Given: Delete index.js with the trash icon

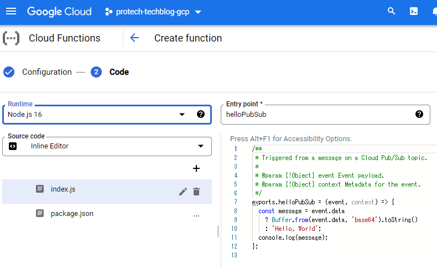Looking at the screenshot, I should (196, 192).
